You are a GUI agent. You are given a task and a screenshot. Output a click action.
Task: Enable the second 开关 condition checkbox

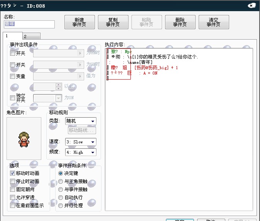[x=12, y=65]
